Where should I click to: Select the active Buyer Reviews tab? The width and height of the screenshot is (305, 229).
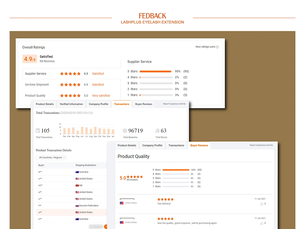pos(199,146)
